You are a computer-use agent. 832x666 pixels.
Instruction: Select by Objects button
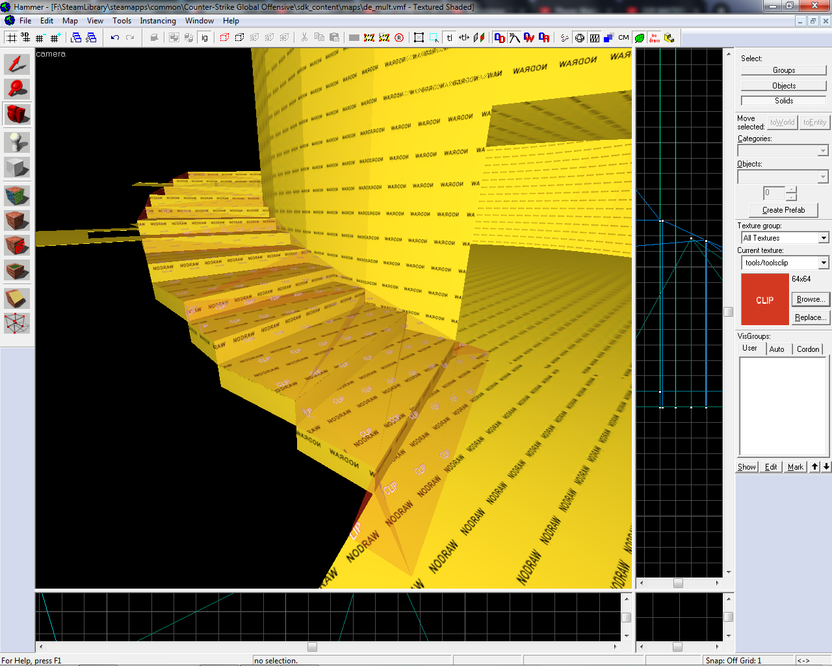(x=783, y=86)
